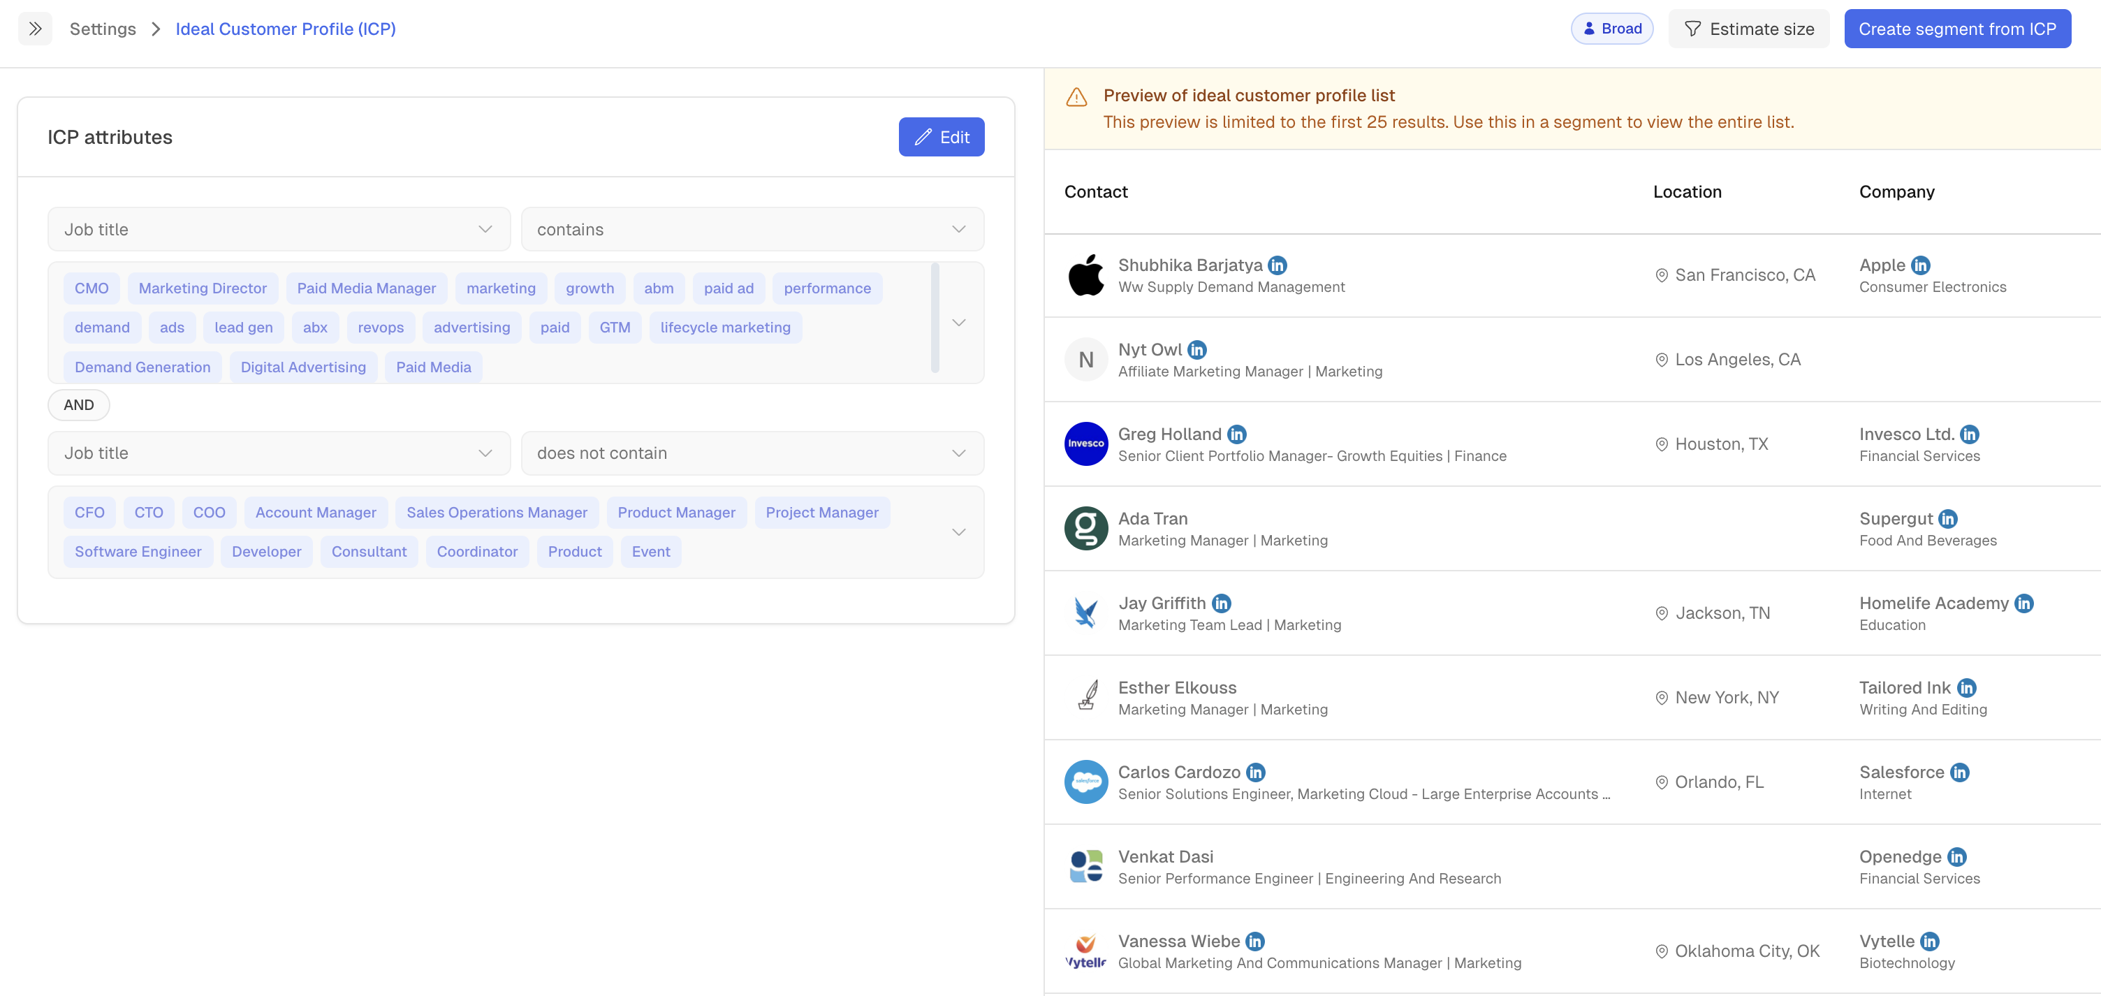Click the Invesco company logo

pos(1085,444)
